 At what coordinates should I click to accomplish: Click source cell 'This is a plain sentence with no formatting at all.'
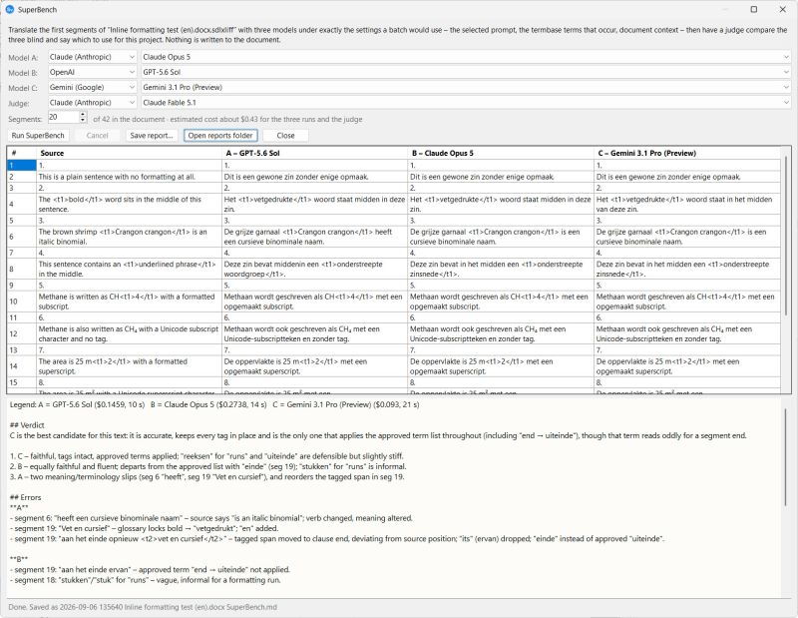tap(130, 177)
